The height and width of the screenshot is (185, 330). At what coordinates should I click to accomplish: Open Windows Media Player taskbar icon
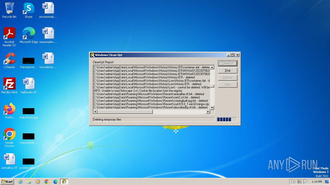(x=38, y=182)
